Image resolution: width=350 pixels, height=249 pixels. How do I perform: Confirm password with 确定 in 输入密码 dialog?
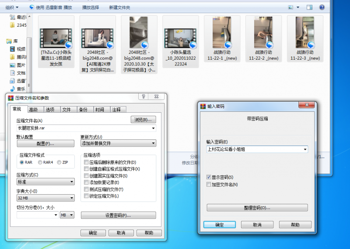220,224
